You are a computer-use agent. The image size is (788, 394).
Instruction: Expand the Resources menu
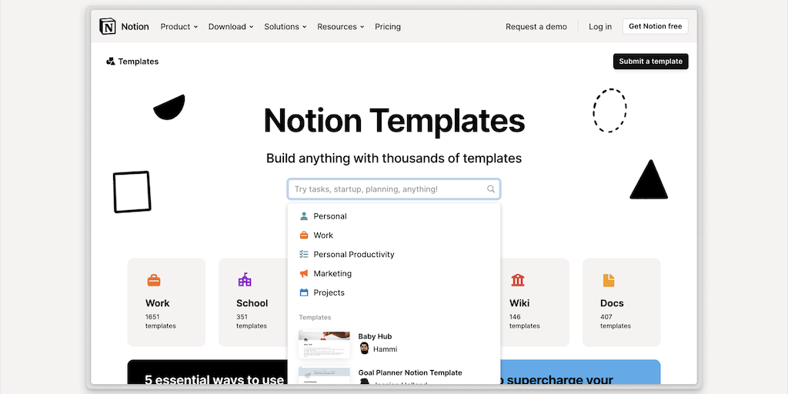[340, 27]
